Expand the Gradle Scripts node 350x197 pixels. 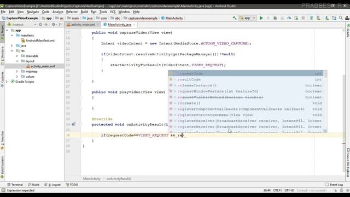(7, 82)
